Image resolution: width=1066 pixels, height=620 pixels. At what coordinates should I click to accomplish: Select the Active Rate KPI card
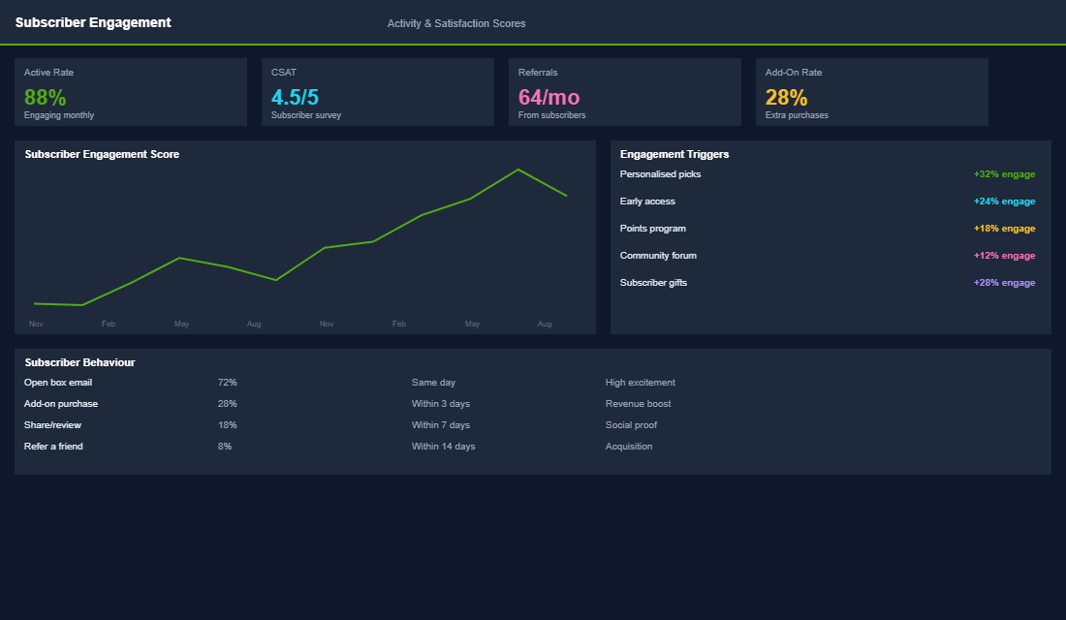click(131, 92)
